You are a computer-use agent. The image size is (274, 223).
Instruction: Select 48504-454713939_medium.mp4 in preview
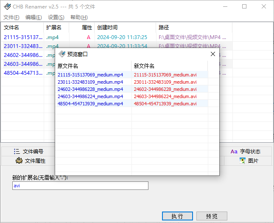[90, 104]
